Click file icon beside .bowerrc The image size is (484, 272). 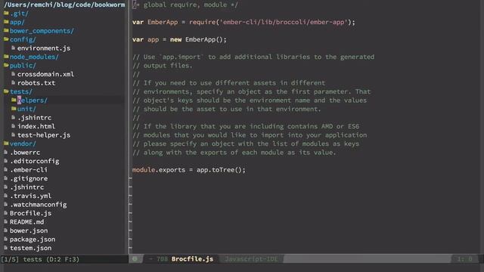click(x=5, y=152)
